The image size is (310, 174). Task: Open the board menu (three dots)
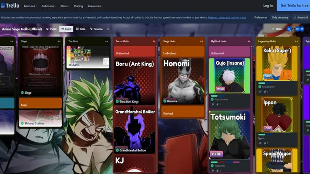[308, 29]
